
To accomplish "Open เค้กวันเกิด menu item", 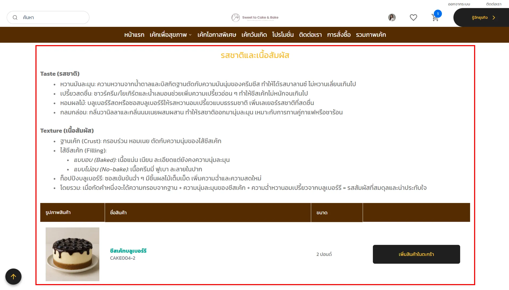I will pos(254,35).
